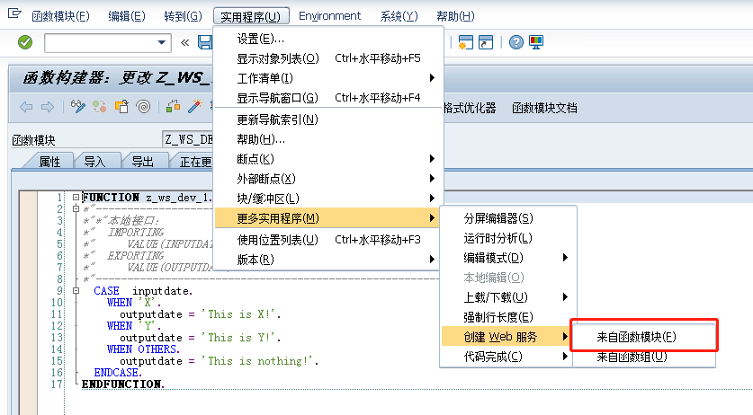Click code line 'WHEN OTHERS.'

pos(143,349)
